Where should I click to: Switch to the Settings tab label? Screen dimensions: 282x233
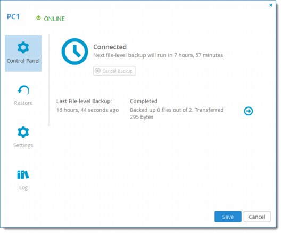tap(23, 145)
